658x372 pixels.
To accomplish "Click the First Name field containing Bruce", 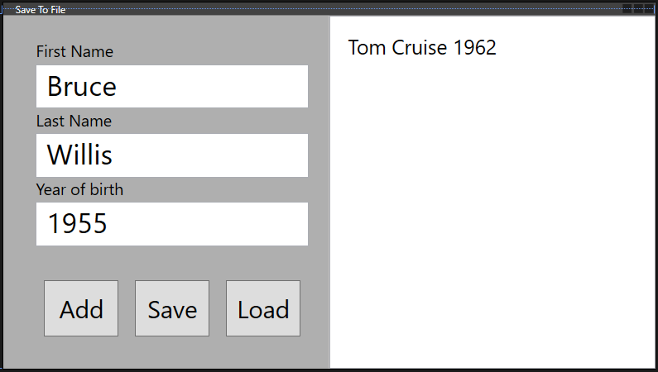I will pos(172,86).
